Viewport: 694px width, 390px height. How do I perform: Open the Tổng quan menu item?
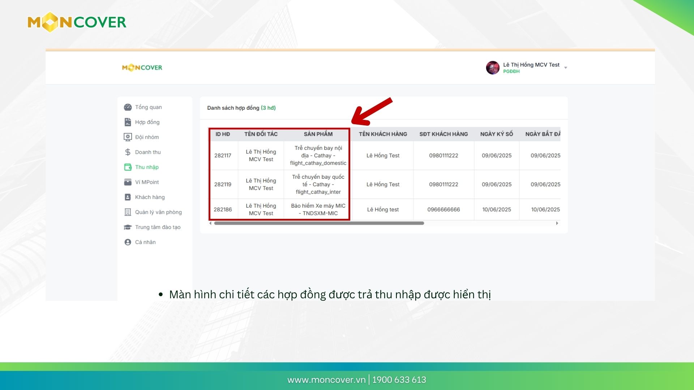148,107
